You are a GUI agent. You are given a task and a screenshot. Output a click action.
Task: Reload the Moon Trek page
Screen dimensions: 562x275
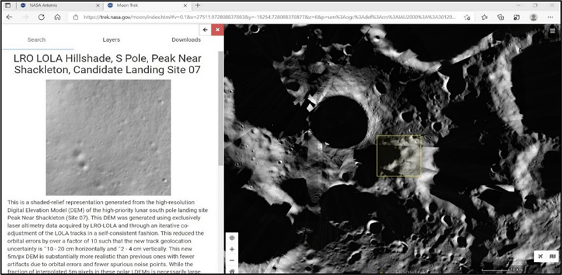pos(41,17)
